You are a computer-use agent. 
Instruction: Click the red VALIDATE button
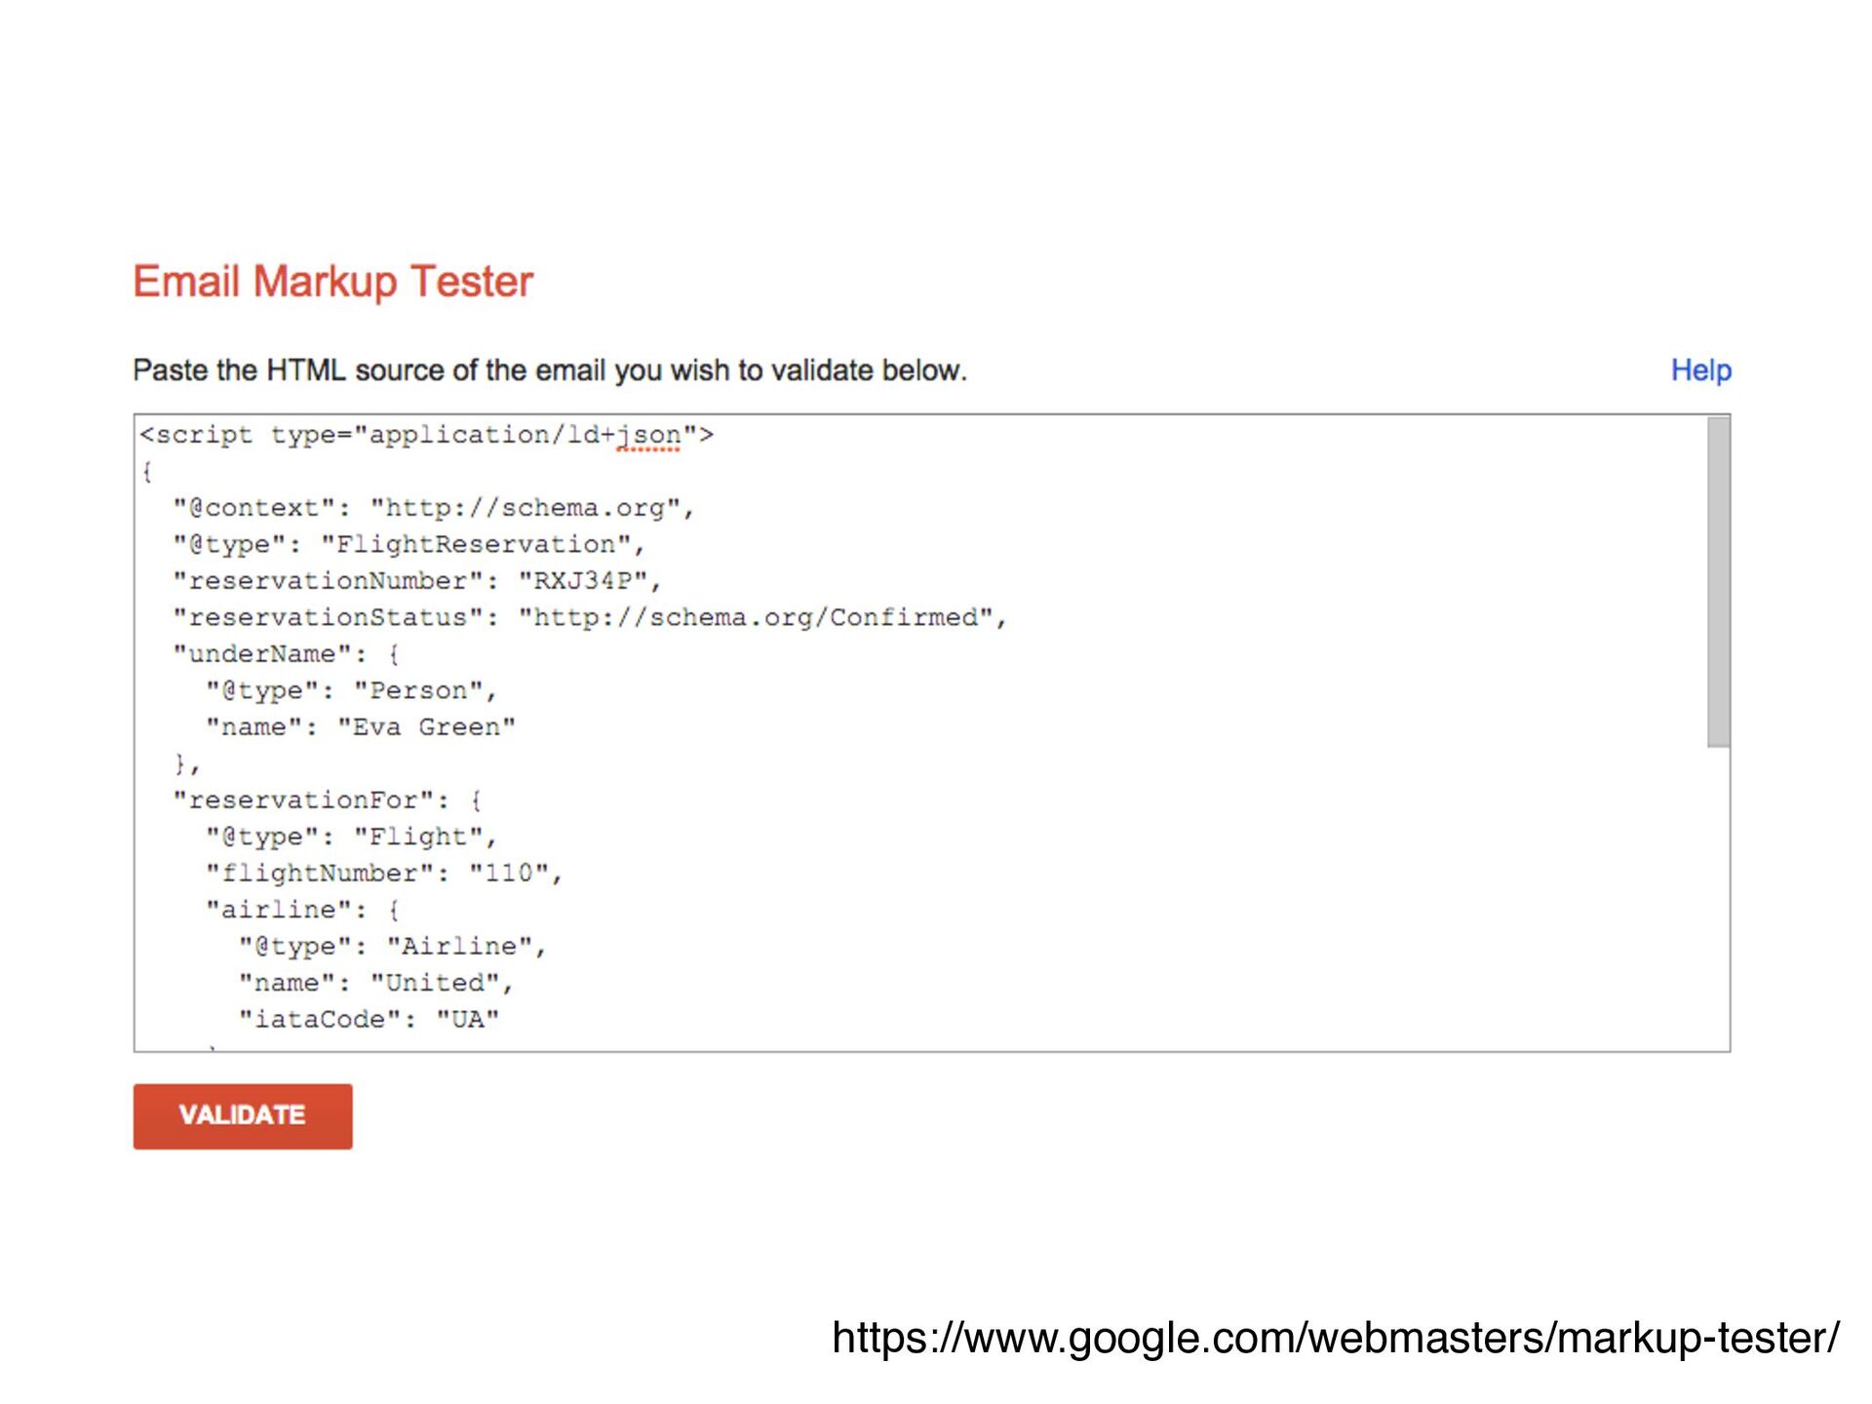(x=242, y=1115)
